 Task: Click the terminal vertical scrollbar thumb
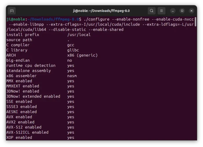pos(195,22)
